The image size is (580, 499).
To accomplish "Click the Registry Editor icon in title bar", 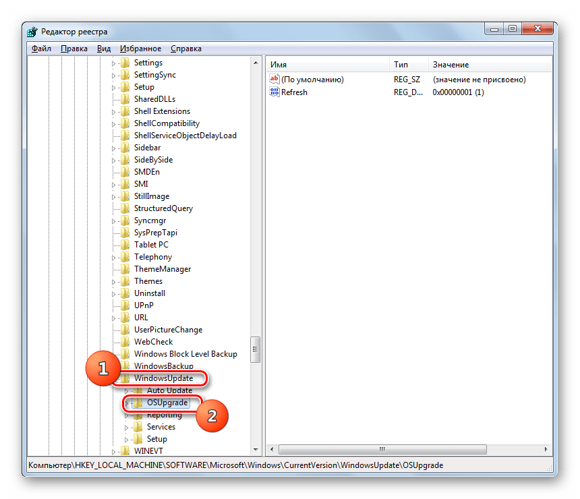I will 32,32.
